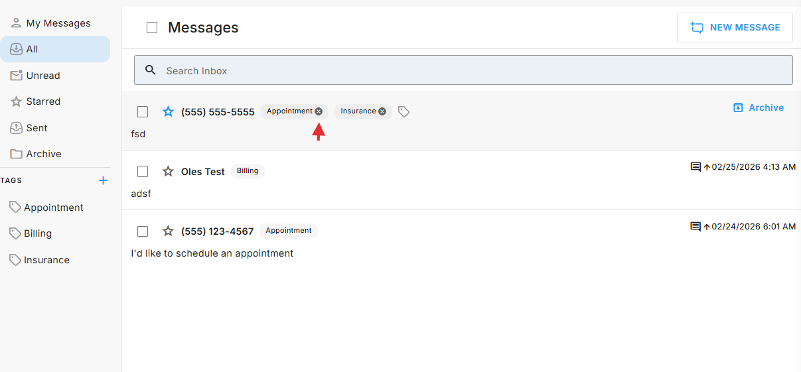The height and width of the screenshot is (372, 801).
Task: Tick the (555) 123-4567 message checkbox
Action: (x=143, y=231)
